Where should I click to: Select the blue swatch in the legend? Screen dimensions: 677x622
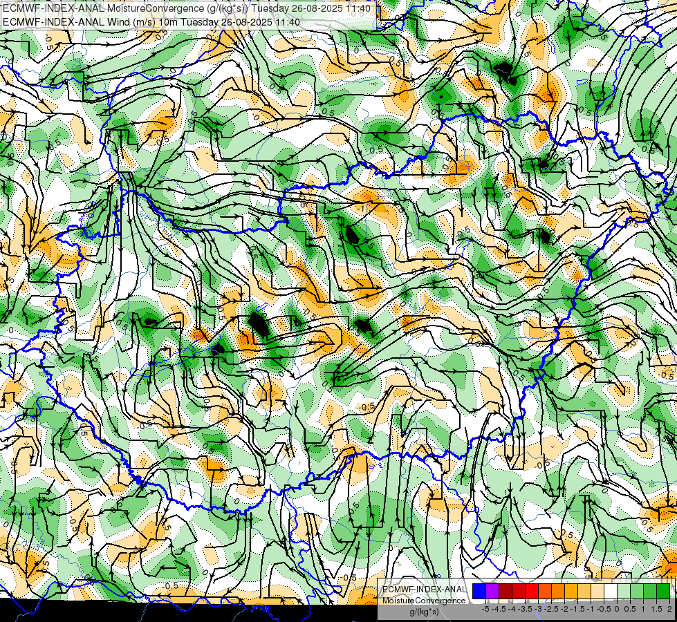(x=479, y=591)
